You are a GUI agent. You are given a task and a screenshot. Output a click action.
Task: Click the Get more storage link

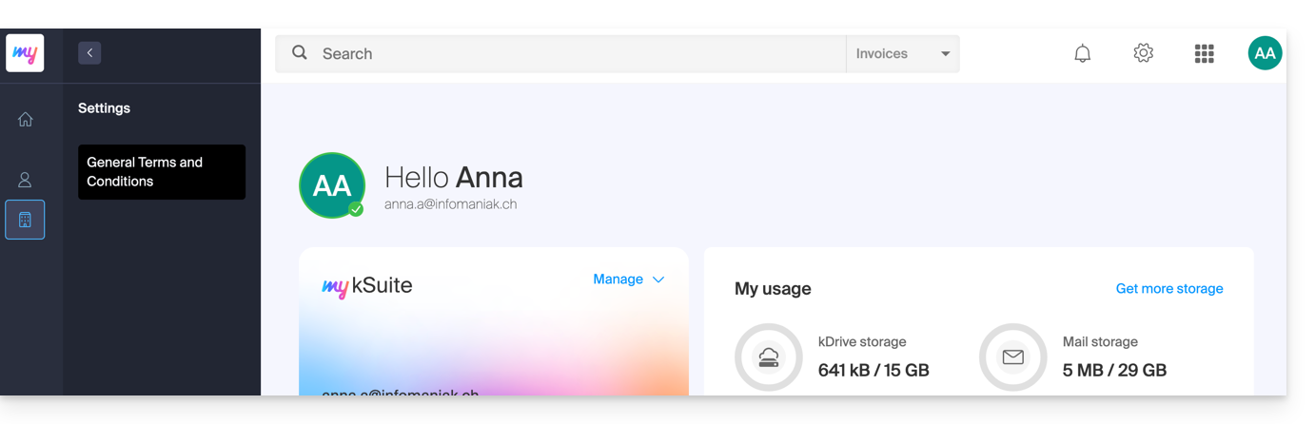pos(1168,289)
